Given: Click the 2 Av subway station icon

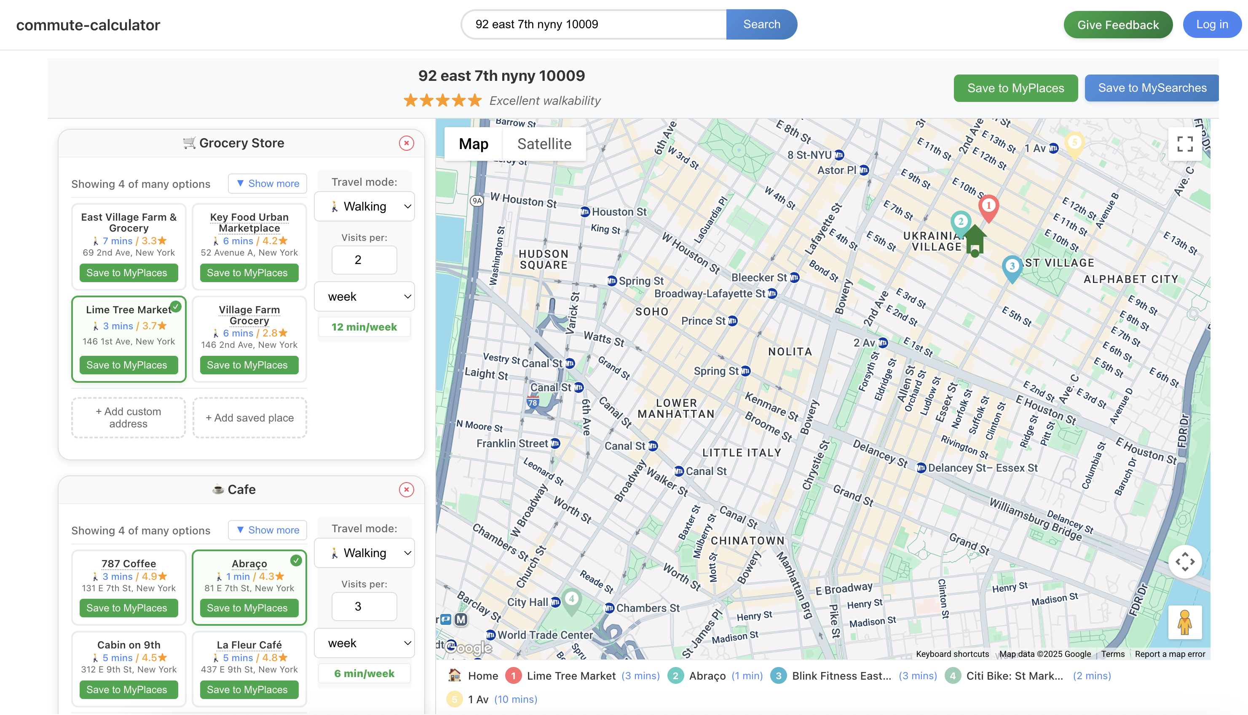Looking at the screenshot, I should pos(883,343).
